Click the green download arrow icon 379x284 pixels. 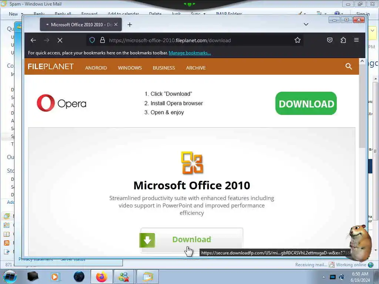point(147,240)
